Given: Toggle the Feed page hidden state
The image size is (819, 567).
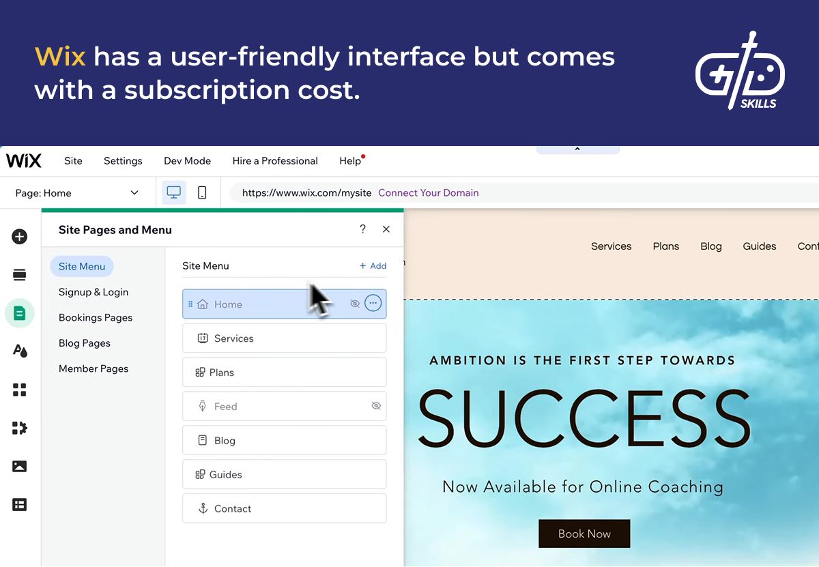Looking at the screenshot, I should tap(376, 406).
